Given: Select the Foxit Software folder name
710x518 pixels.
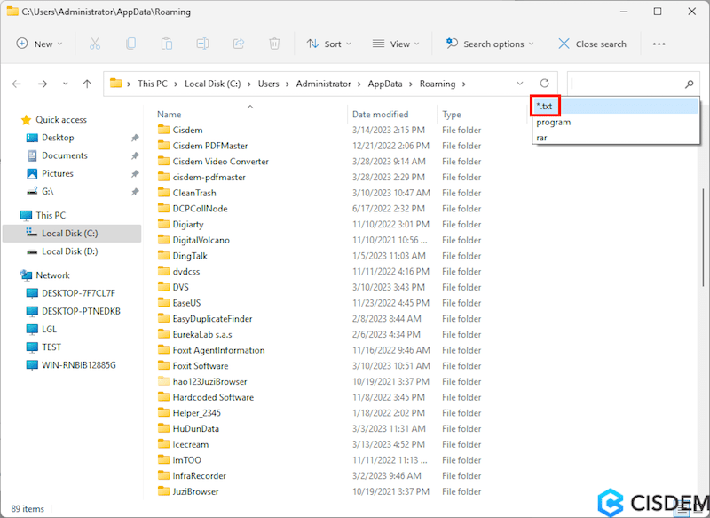Looking at the screenshot, I should pyautogui.click(x=201, y=366).
